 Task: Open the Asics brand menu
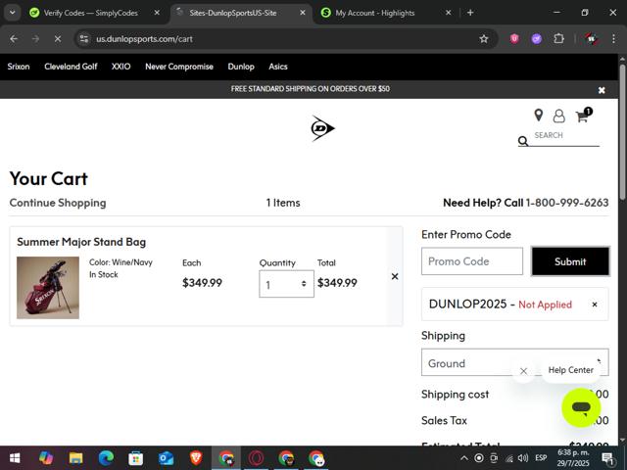[278, 67]
